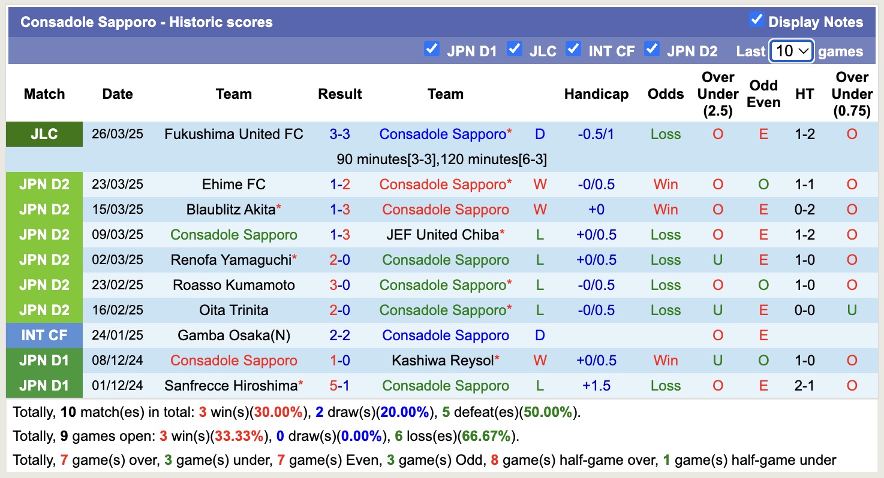Click Kashiwa Reysol team link
The height and width of the screenshot is (478, 884).
[x=443, y=361]
